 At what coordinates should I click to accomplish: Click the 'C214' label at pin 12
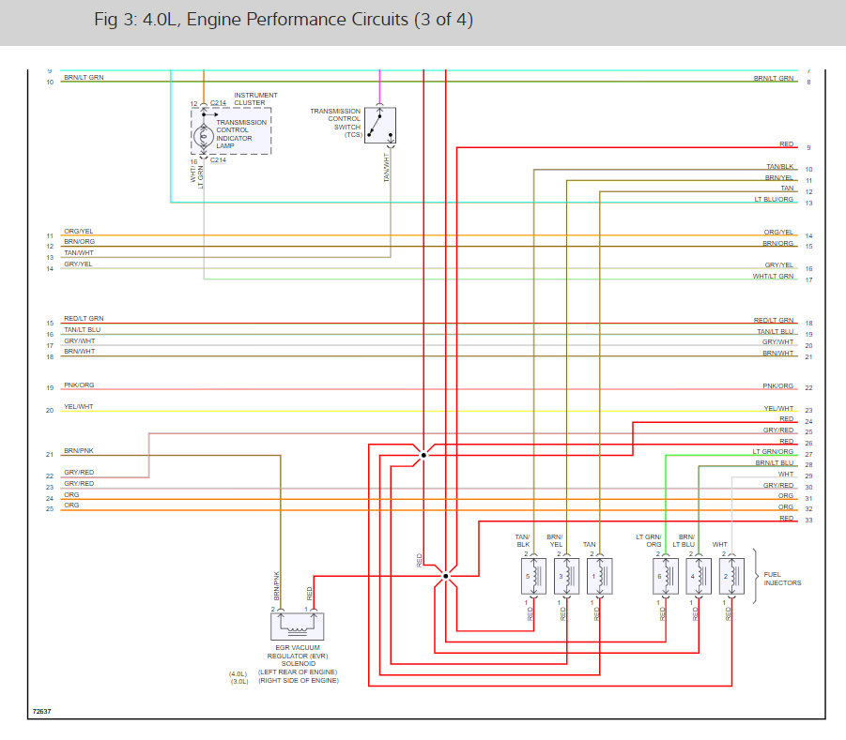tap(218, 103)
